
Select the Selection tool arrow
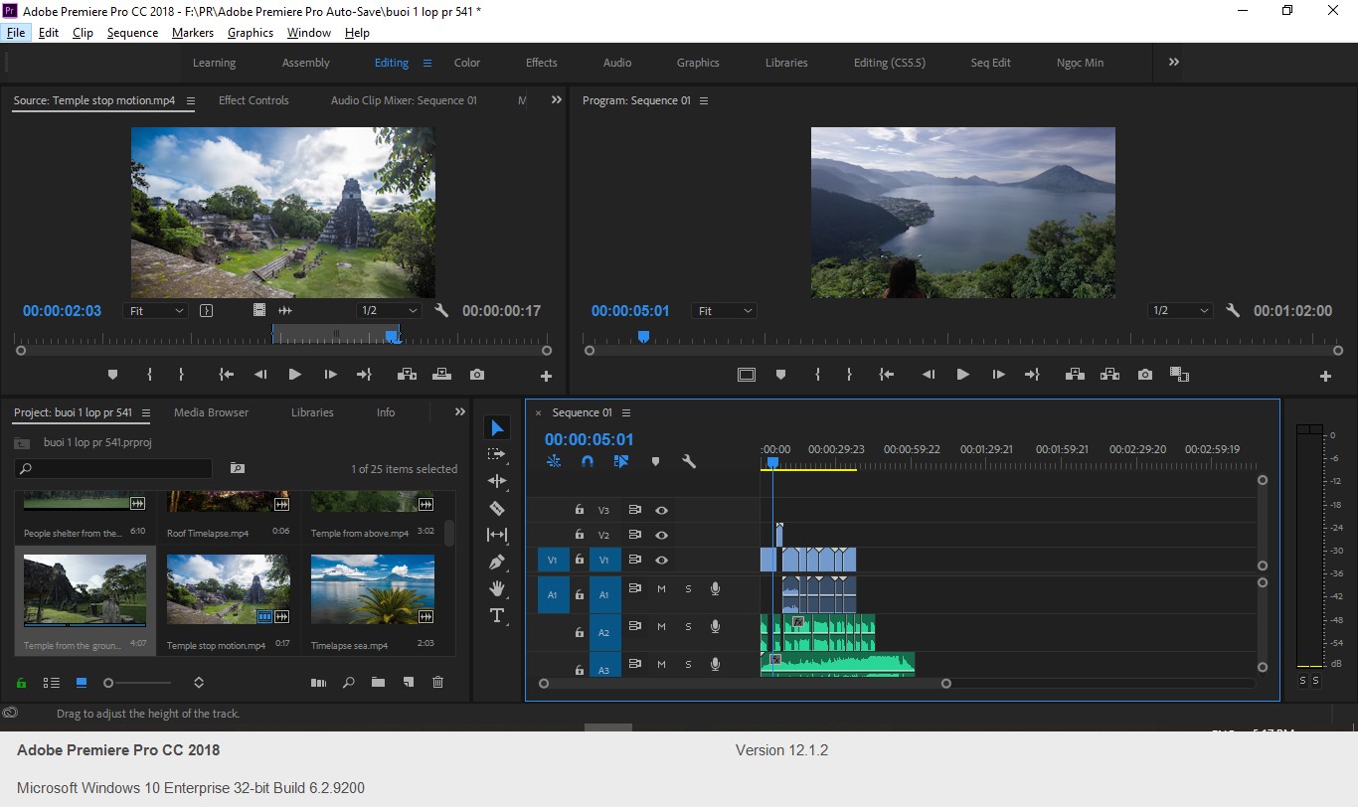coord(497,427)
